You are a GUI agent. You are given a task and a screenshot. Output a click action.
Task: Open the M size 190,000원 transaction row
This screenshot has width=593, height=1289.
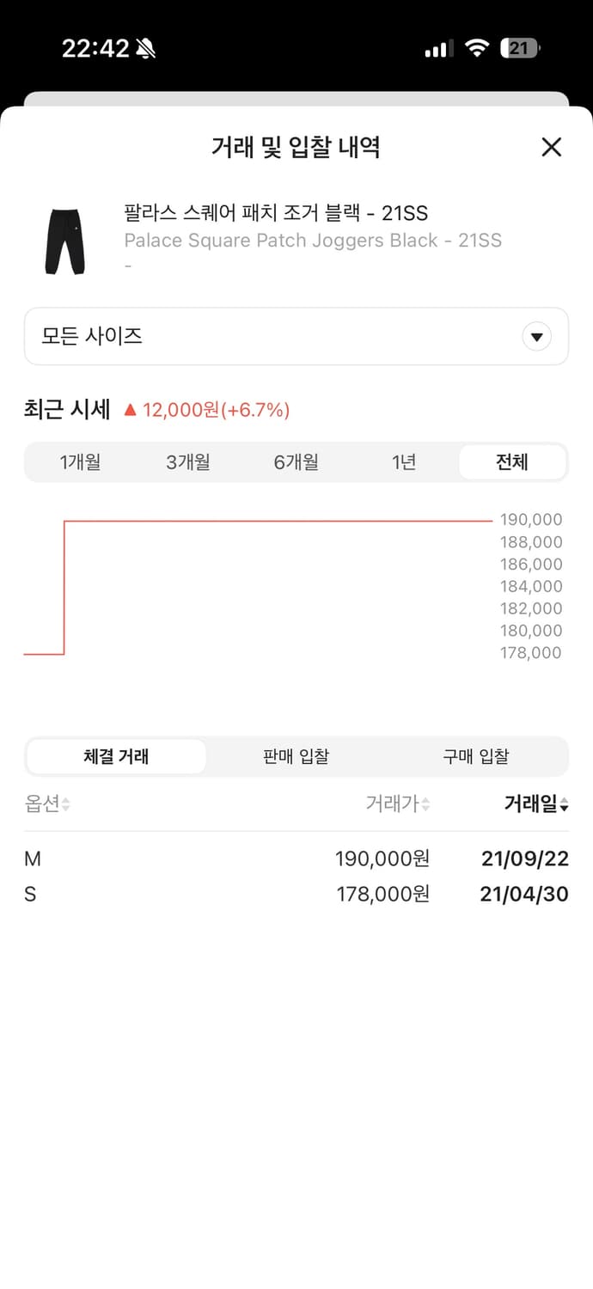point(296,858)
